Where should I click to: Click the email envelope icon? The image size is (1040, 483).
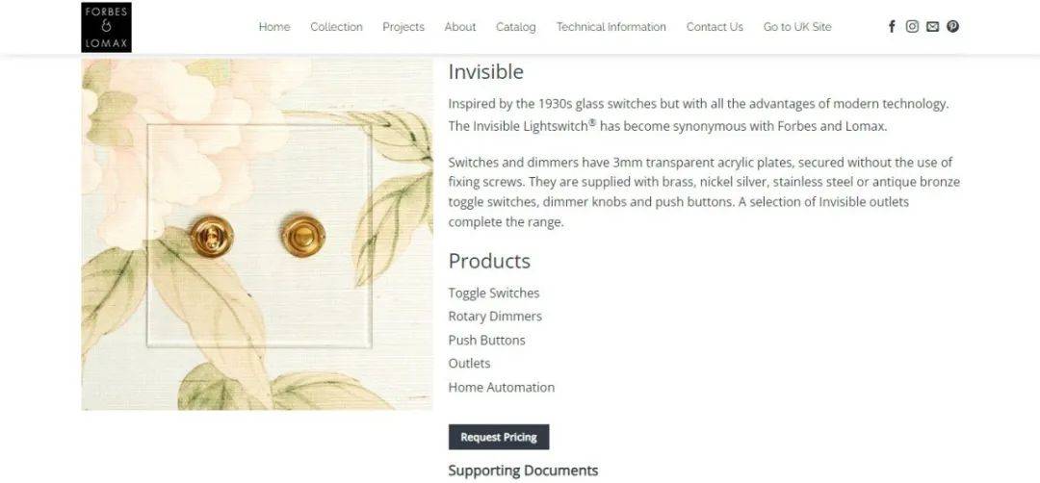point(932,27)
